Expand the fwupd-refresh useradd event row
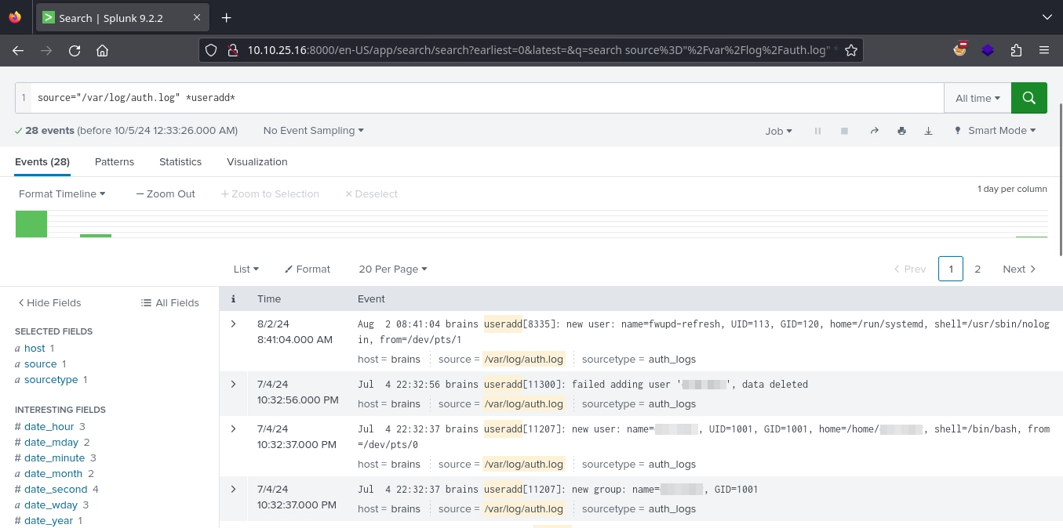1063x528 pixels. point(233,324)
